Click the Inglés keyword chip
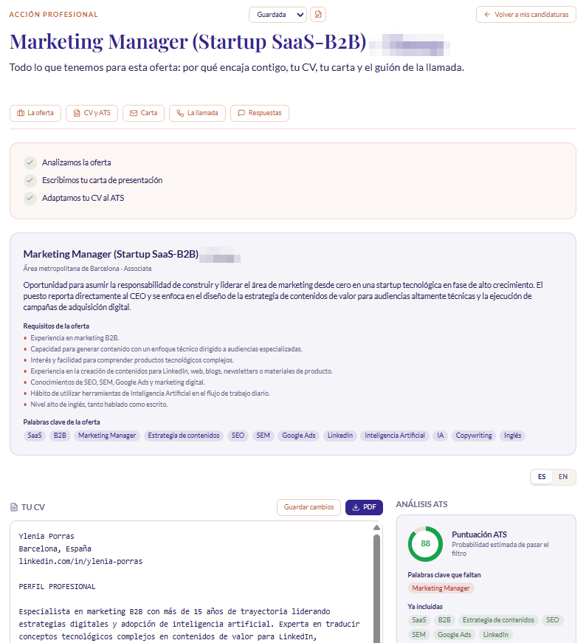Viewport: 586px width, 643px height. tap(513, 436)
